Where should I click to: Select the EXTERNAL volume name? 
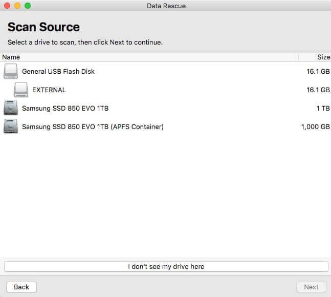(x=49, y=90)
